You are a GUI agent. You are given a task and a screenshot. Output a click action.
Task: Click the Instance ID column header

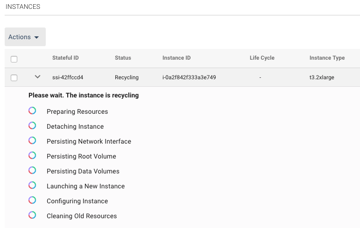click(176, 58)
